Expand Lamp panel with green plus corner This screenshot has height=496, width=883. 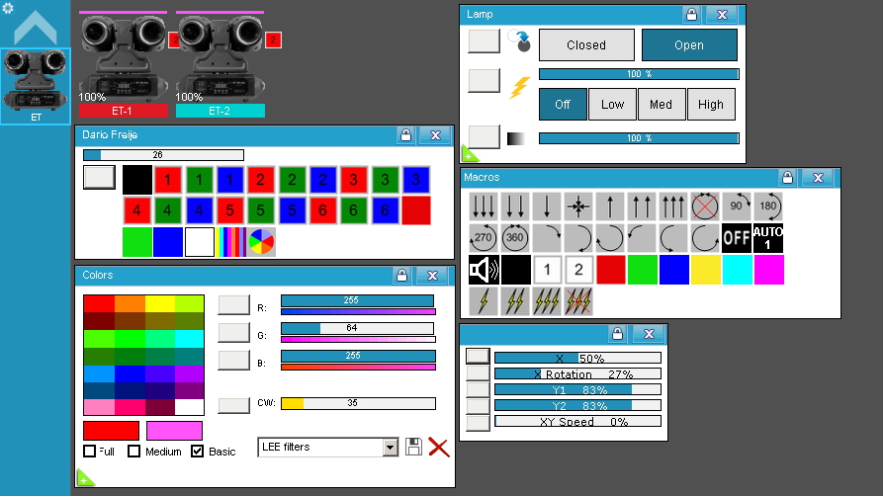[469, 154]
